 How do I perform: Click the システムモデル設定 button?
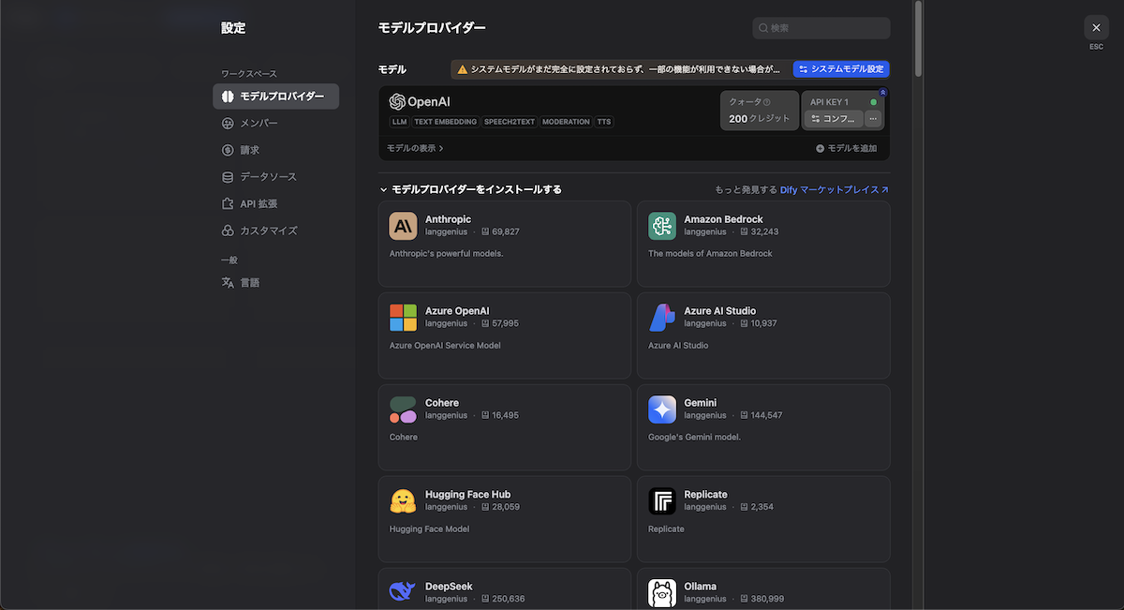click(x=840, y=69)
